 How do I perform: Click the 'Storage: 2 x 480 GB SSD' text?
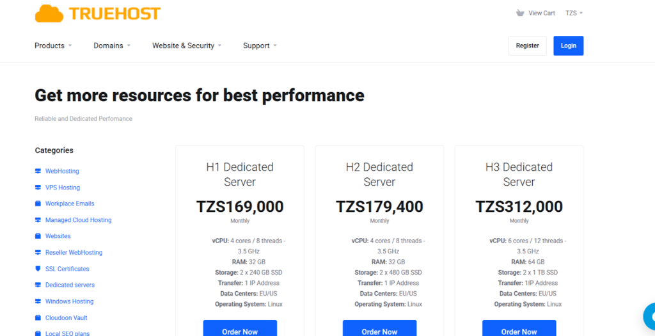click(x=388, y=273)
